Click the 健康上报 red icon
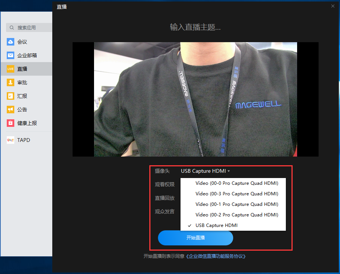The height and width of the screenshot is (274, 340). click(x=11, y=123)
